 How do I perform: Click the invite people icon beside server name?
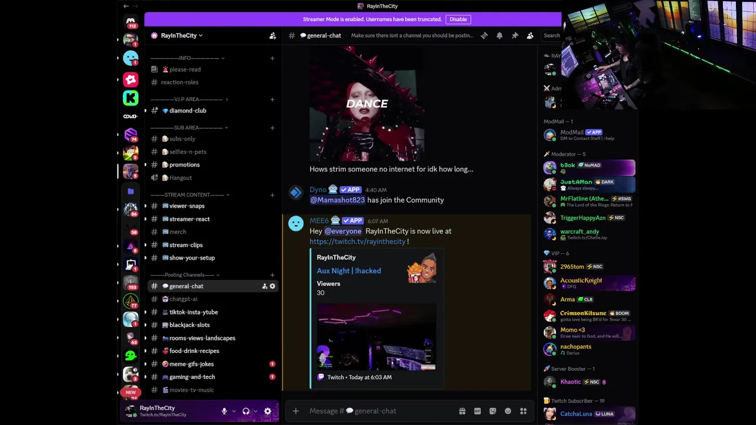272,35
